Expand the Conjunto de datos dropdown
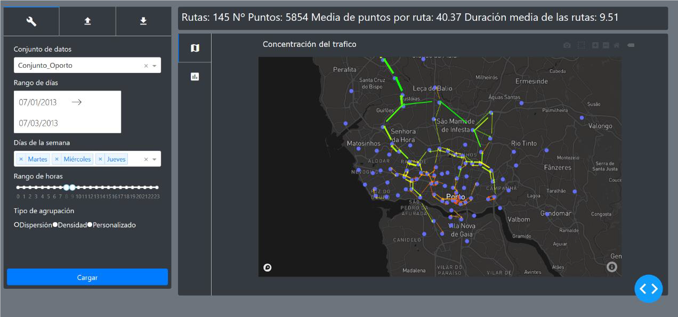Viewport: 678px width, 317px height. point(155,66)
